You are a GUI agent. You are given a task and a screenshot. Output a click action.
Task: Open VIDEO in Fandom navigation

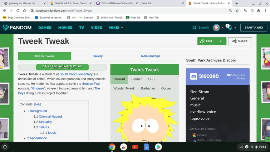coord(97,28)
